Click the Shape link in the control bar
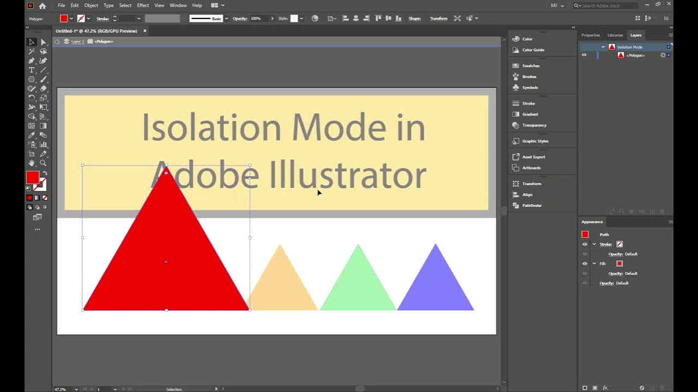This screenshot has height=392, width=698. point(415,19)
